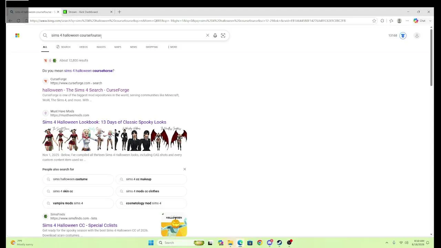Switch to the NEWS results tab
This screenshot has height=248, width=441.
coord(133,47)
